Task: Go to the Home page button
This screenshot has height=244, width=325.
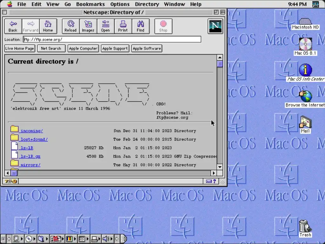Action: click(48, 26)
